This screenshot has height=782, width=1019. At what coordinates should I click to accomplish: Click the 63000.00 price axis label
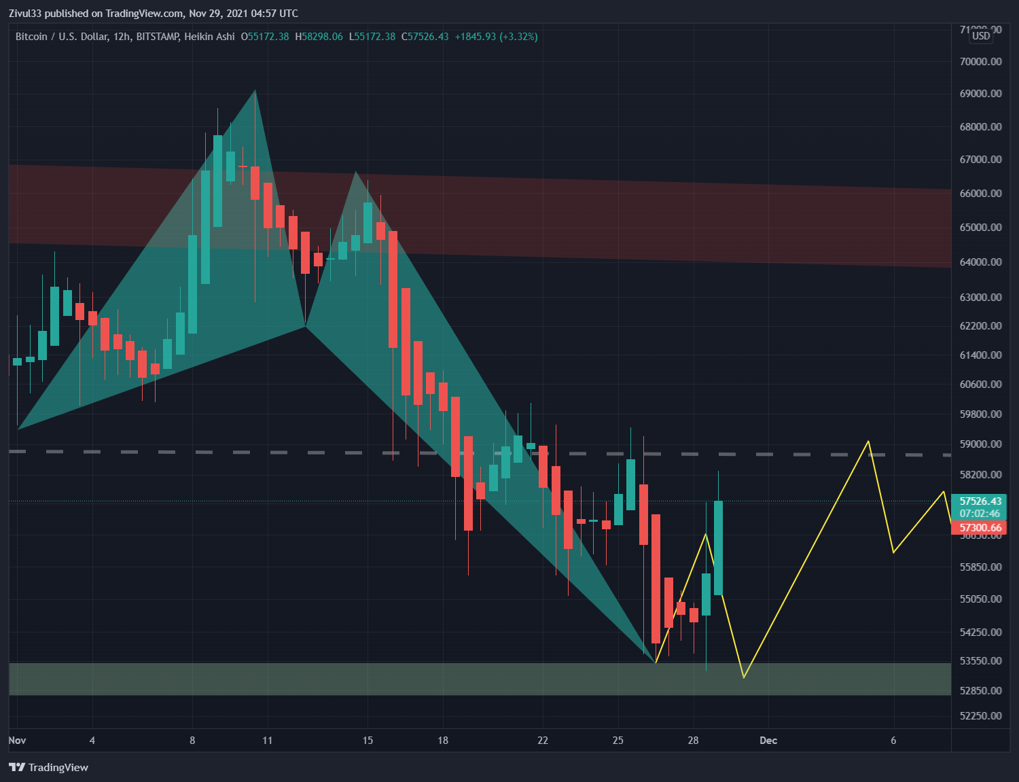(x=980, y=298)
